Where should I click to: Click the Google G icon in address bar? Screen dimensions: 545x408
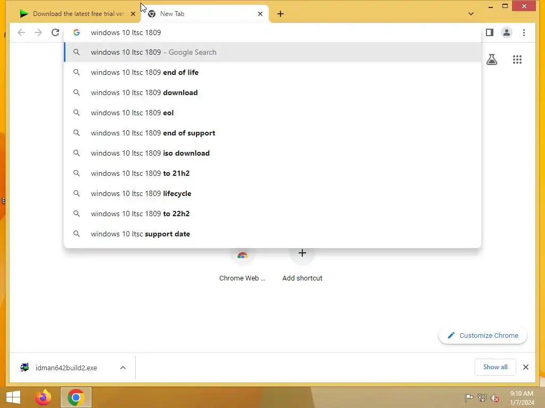pyautogui.click(x=77, y=32)
